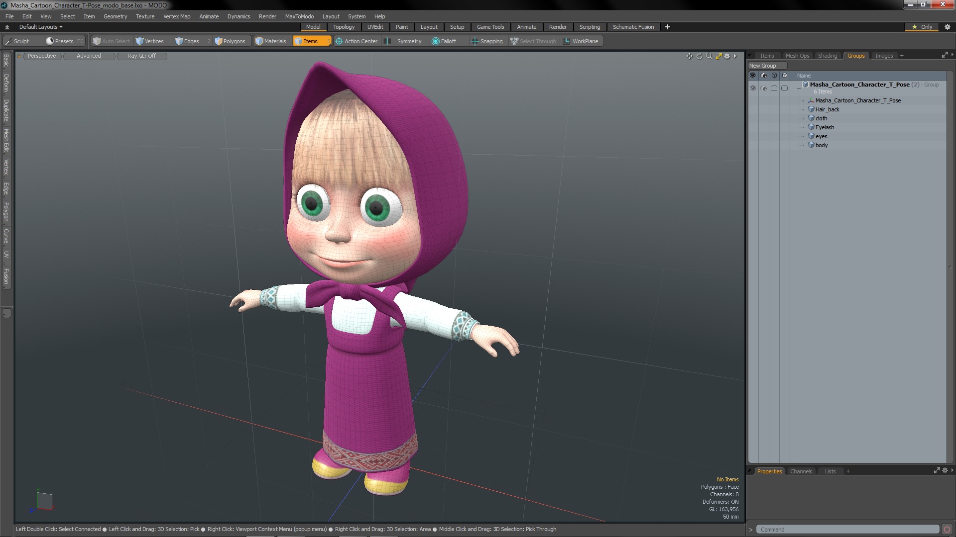Screen dimensions: 956x537
Task: Click the render column camera header icon
Action: coord(763,76)
